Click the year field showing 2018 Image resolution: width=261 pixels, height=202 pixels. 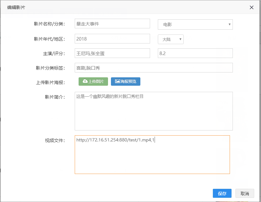pos(112,39)
